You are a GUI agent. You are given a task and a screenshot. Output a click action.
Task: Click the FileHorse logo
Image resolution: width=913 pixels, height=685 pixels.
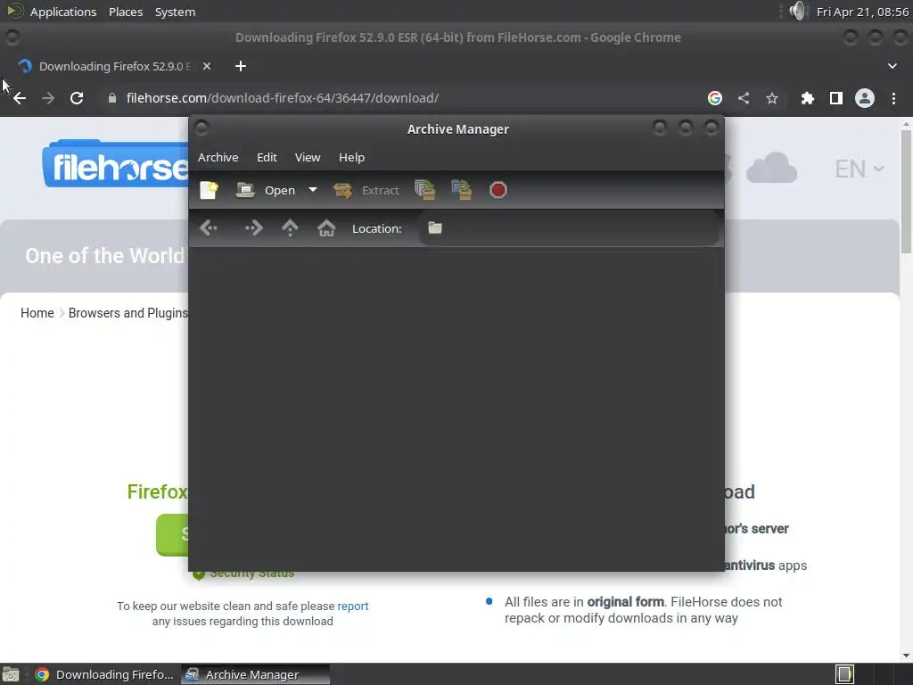click(115, 164)
